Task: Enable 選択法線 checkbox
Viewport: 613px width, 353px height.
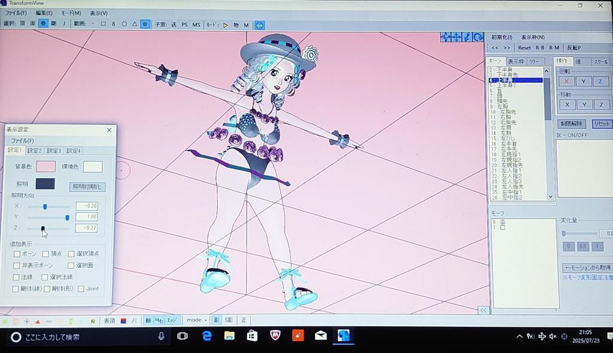Action: tap(44, 277)
